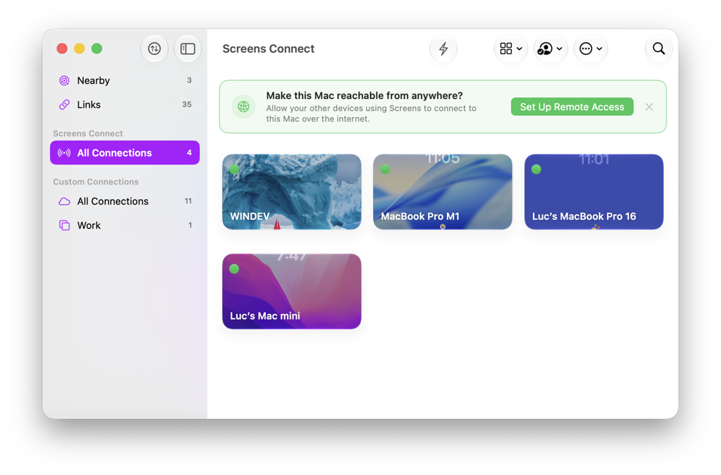This screenshot has height=475, width=721.
Task: Click the lightning bolt quick connect icon
Action: (443, 48)
